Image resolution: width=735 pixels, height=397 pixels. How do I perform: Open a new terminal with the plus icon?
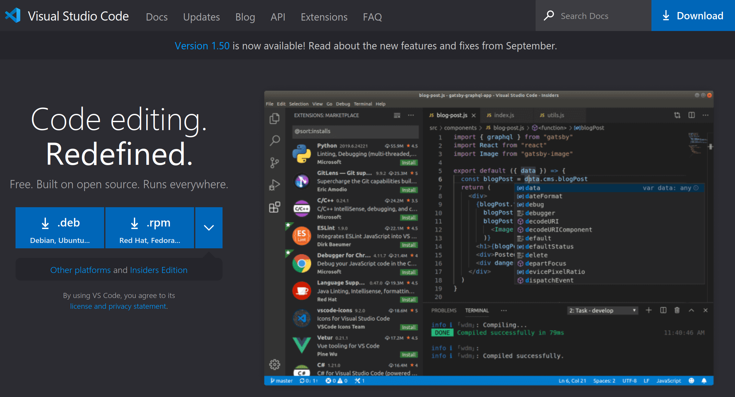click(x=649, y=310)
